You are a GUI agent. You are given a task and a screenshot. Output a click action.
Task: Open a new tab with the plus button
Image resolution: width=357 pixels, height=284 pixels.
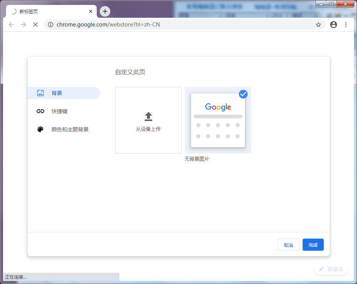tap(105, 11)
